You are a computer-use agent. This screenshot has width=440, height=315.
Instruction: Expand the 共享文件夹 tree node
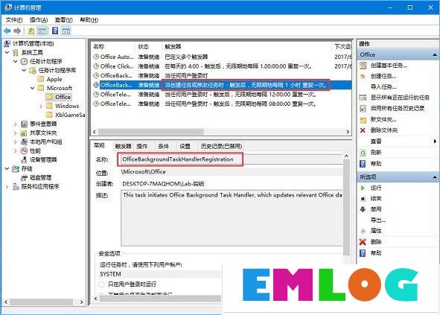[16, 133]
